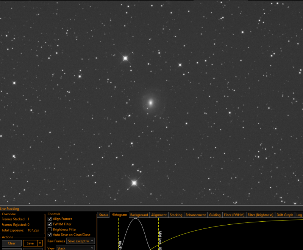This screenshot has width=303, height=250.
Task: Enable the Brightness Filter checkbox
Action: coord(50,229)
